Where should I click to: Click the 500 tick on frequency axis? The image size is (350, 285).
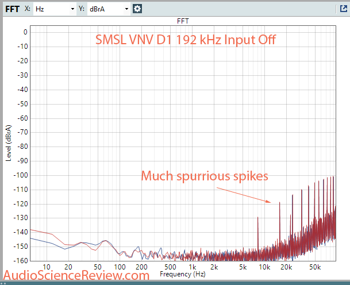pos(170,267)
